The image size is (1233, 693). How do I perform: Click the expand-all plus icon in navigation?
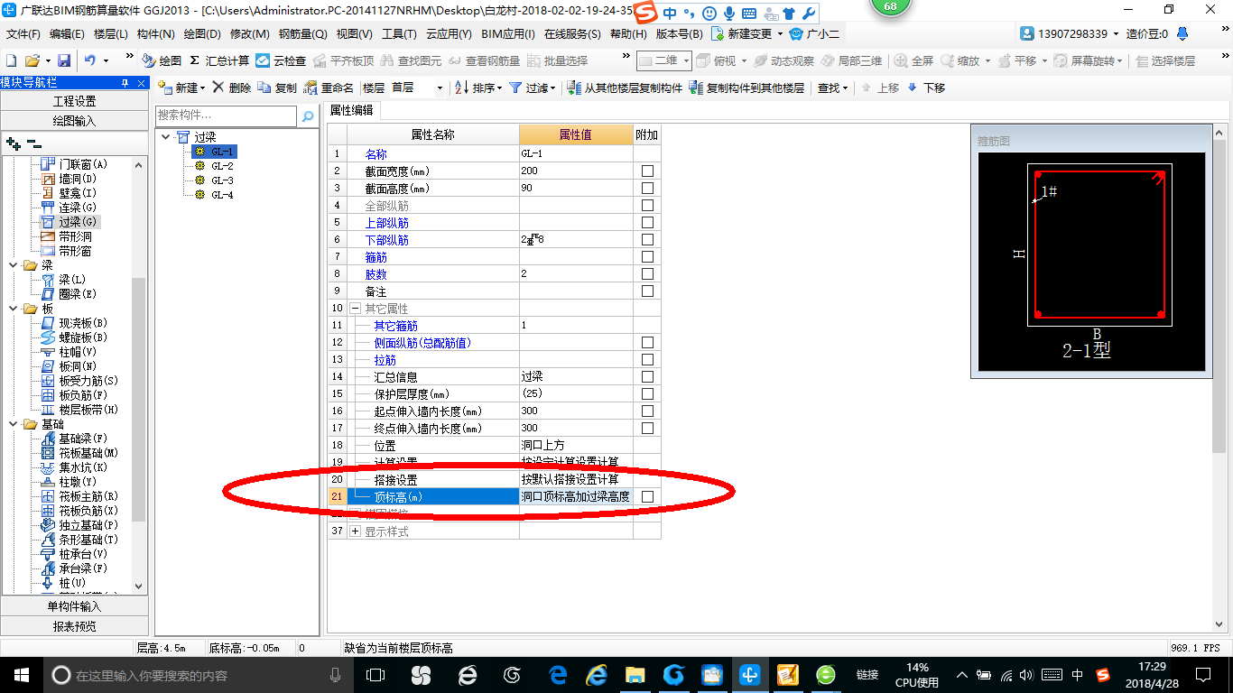coord(13,143)
